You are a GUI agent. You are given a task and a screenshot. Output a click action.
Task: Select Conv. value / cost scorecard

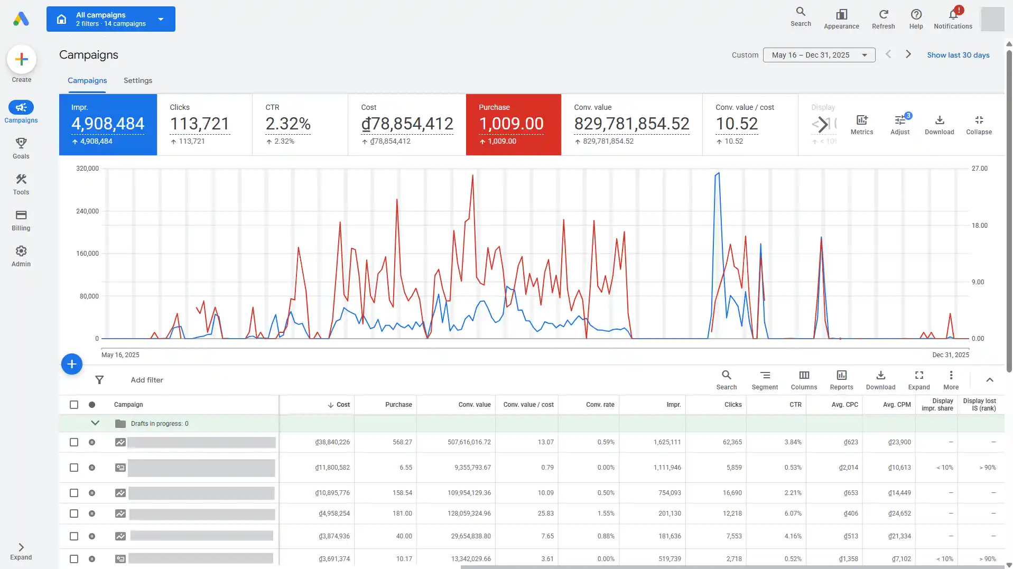pos(750,125)
